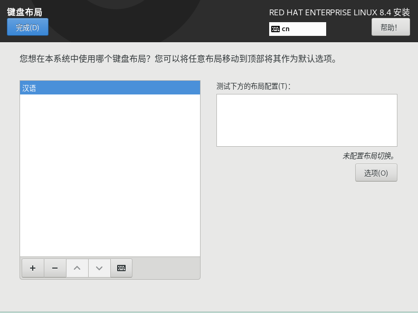Open layout switching 选项(O) button

pos(376,173)
